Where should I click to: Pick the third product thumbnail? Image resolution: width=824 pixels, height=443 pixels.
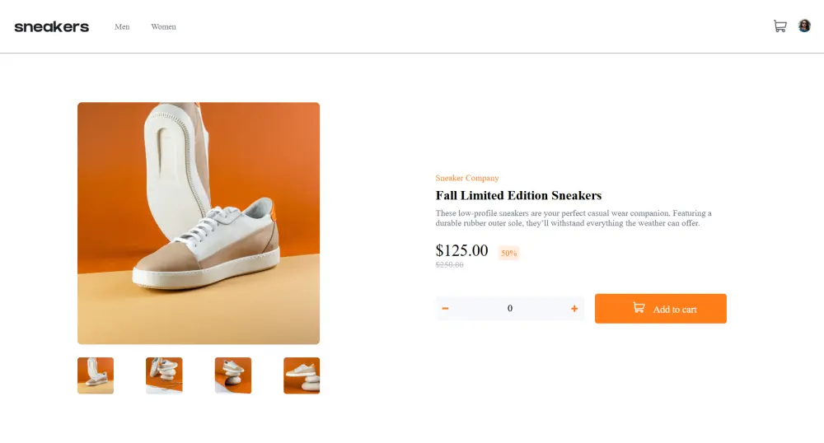[233, 375]
